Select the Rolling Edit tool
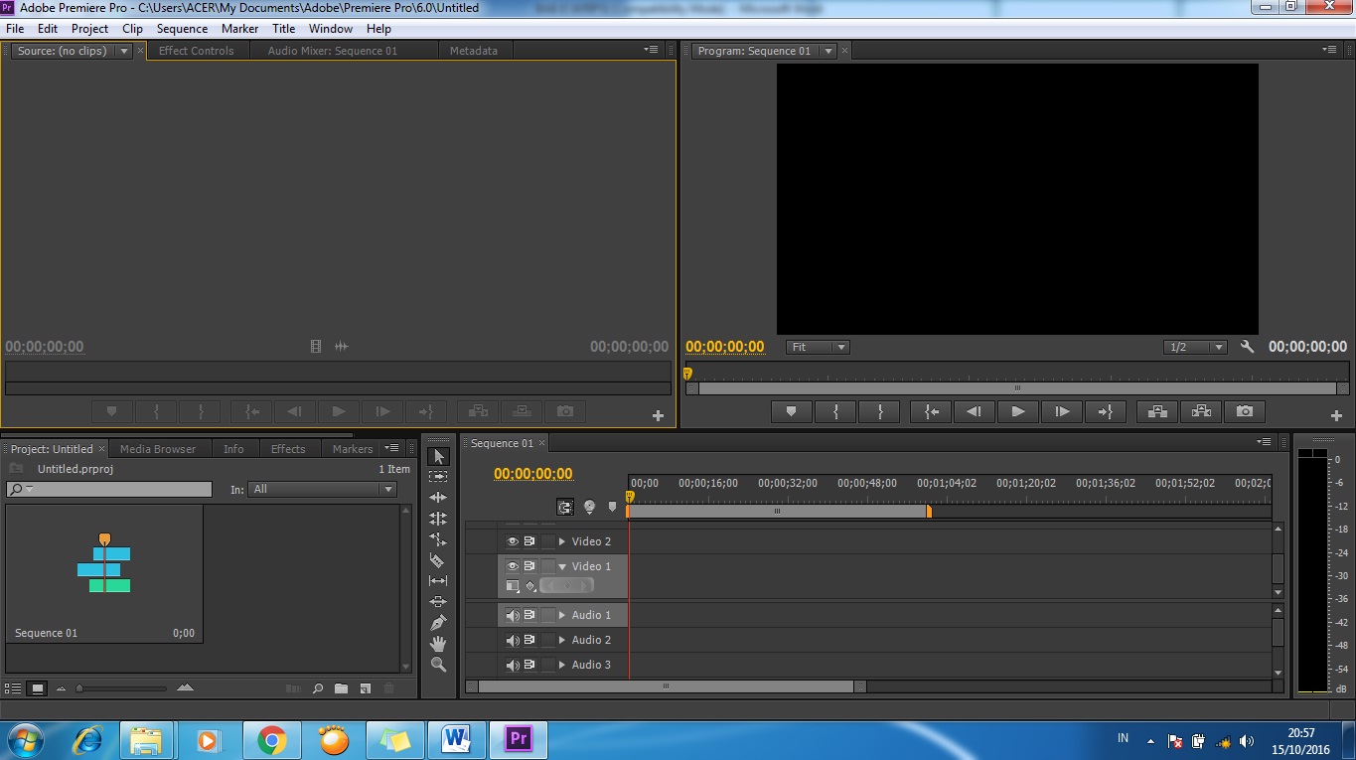The height and width of the screenshot is (760, 1356). [x=438, y=519]
